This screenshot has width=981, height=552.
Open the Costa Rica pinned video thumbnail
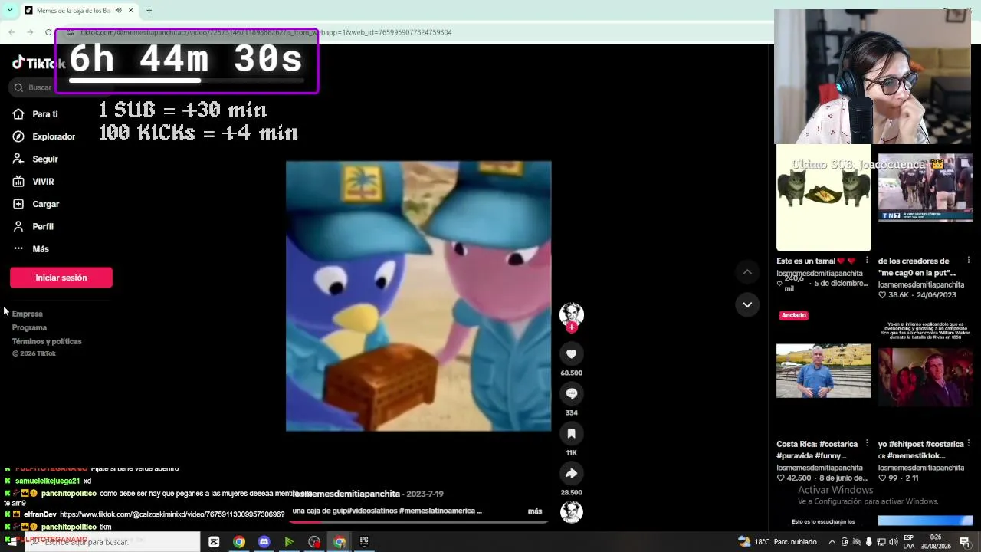[824, 371]
